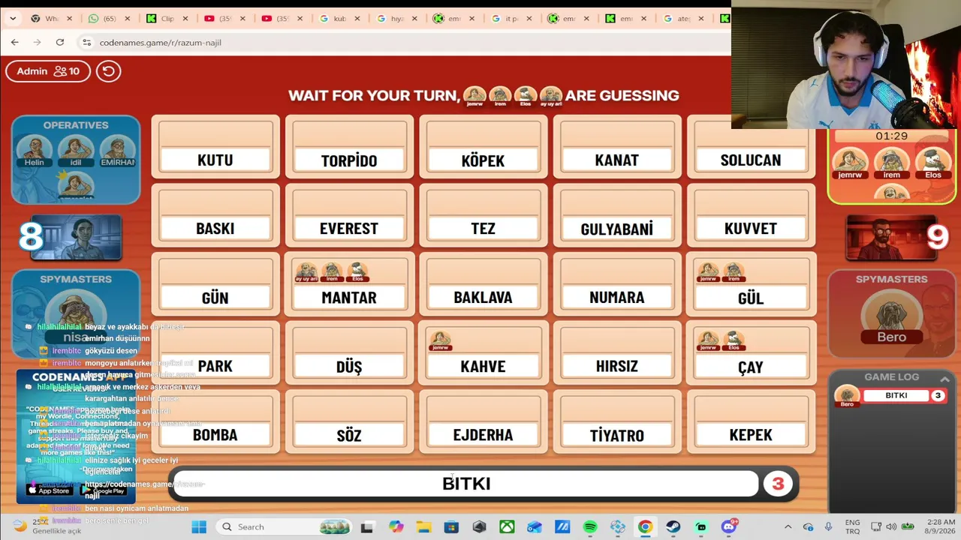Viewport: 961px width, 540px height.
Task: Open the ENG TRQ language switcher
Action: click(x=852, y=527)
